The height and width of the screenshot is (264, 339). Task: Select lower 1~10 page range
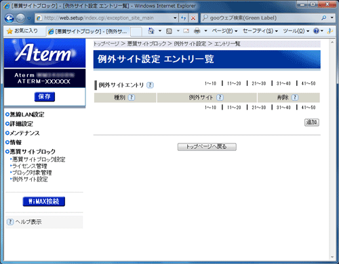[210, 108]
